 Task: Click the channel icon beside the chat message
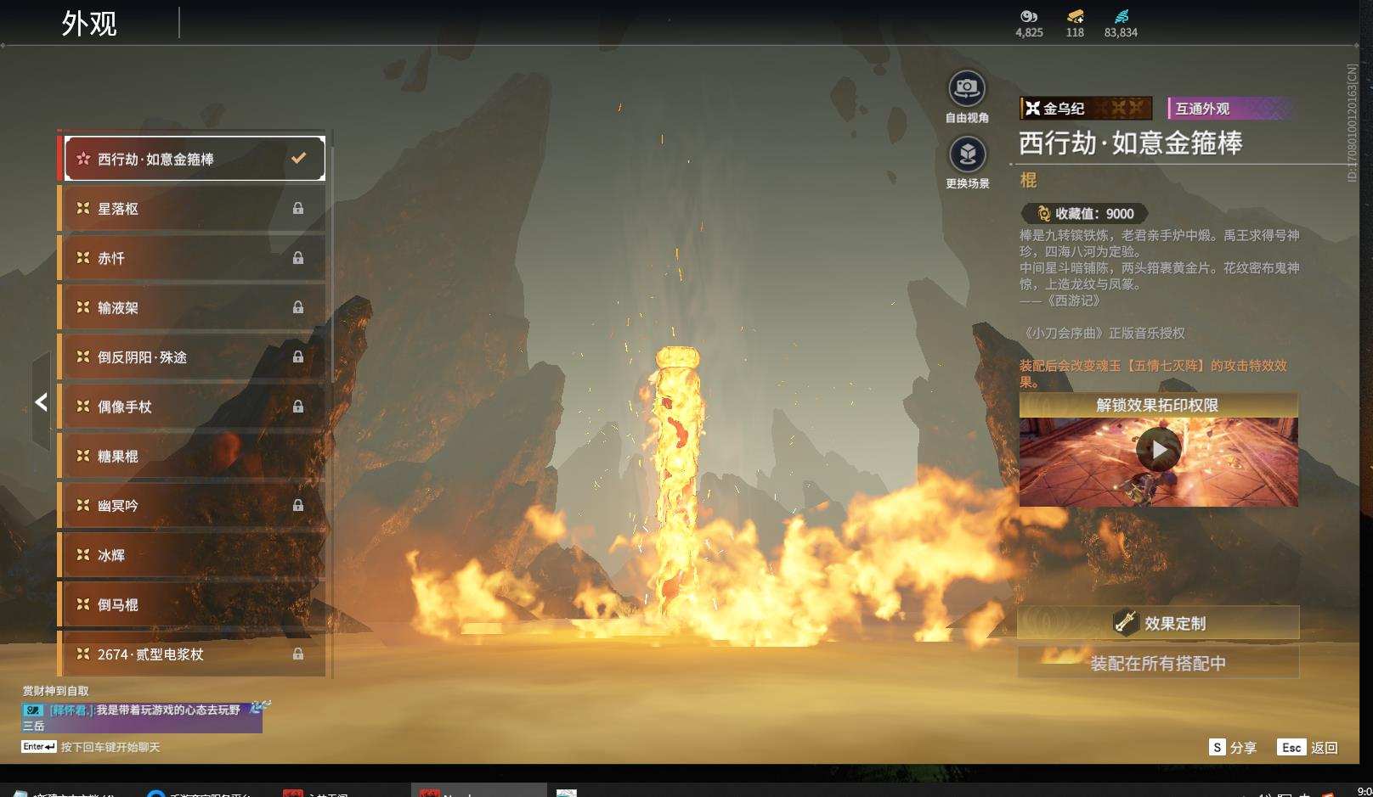(33, 710)
